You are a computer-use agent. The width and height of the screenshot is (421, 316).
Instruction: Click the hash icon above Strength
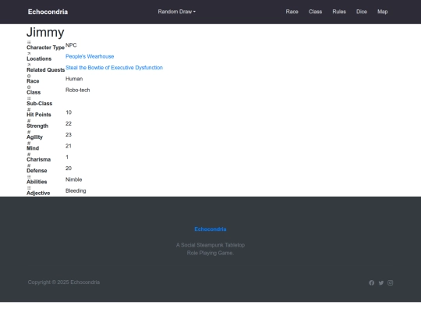29,121
